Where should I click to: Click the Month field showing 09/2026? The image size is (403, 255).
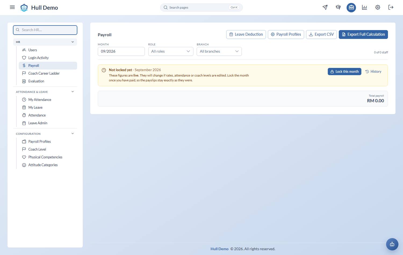(x=121, y=51)
